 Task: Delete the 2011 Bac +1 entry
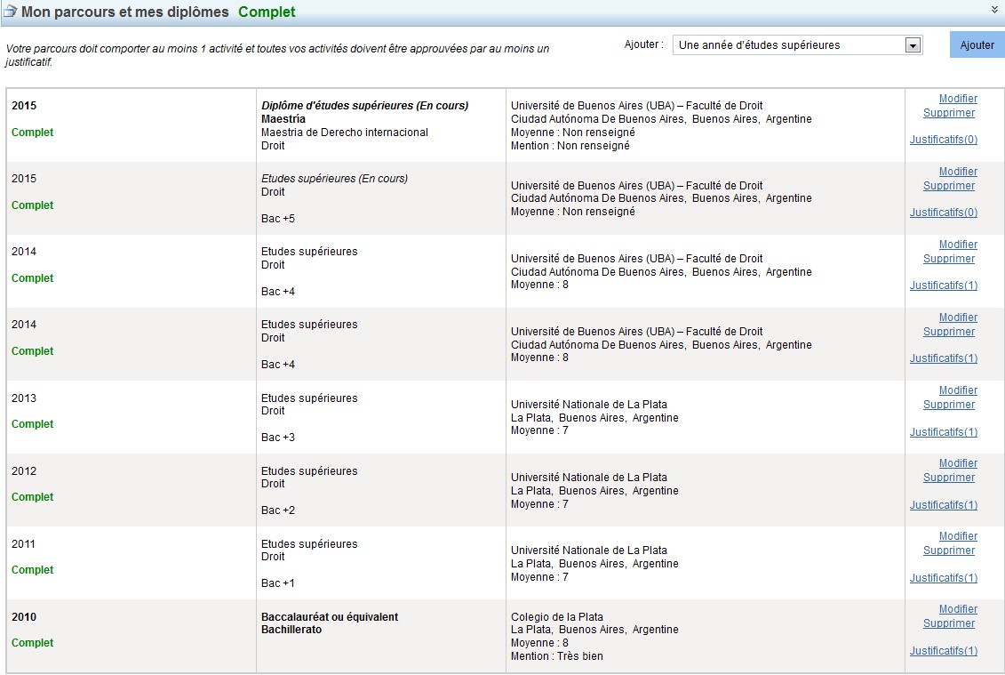949,551
